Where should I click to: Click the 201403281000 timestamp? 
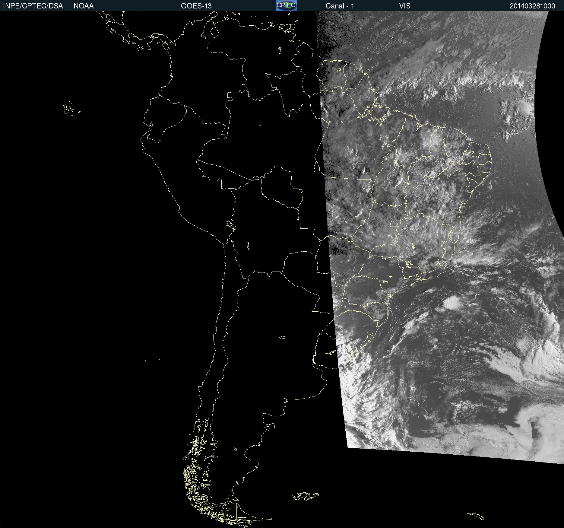[x=532, y=6]
